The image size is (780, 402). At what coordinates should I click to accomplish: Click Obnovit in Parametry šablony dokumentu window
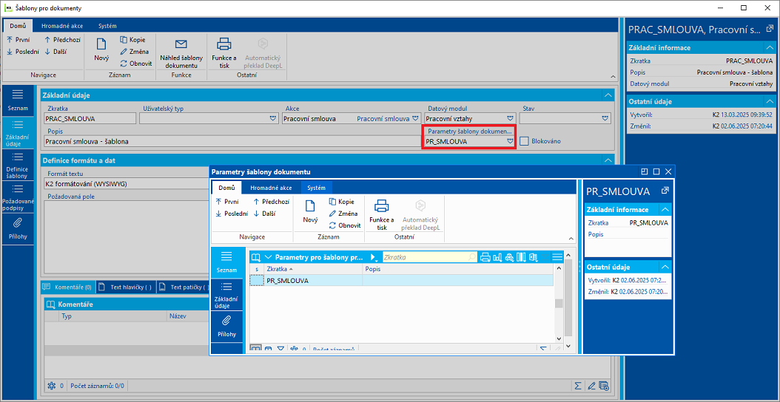(x=345, y=225)
